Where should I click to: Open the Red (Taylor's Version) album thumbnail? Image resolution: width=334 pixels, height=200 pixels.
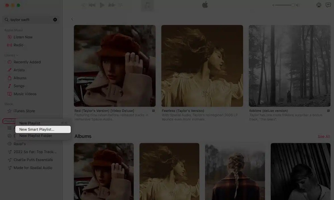pyautogui.click(x=115, y=65)
